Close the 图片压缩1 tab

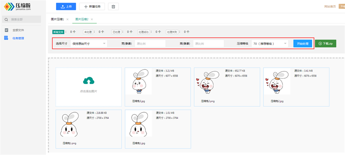click(67, 19)
